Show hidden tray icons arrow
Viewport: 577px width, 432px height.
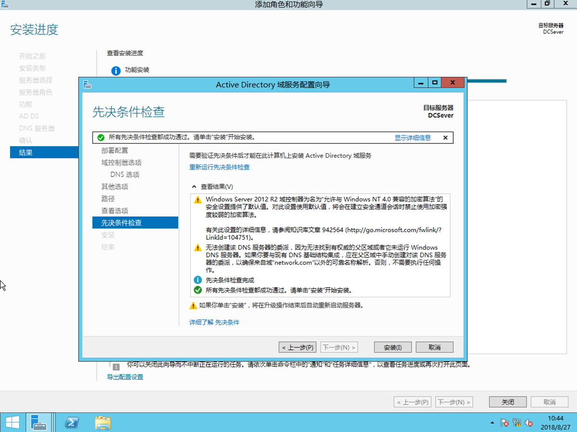(492, 423)
